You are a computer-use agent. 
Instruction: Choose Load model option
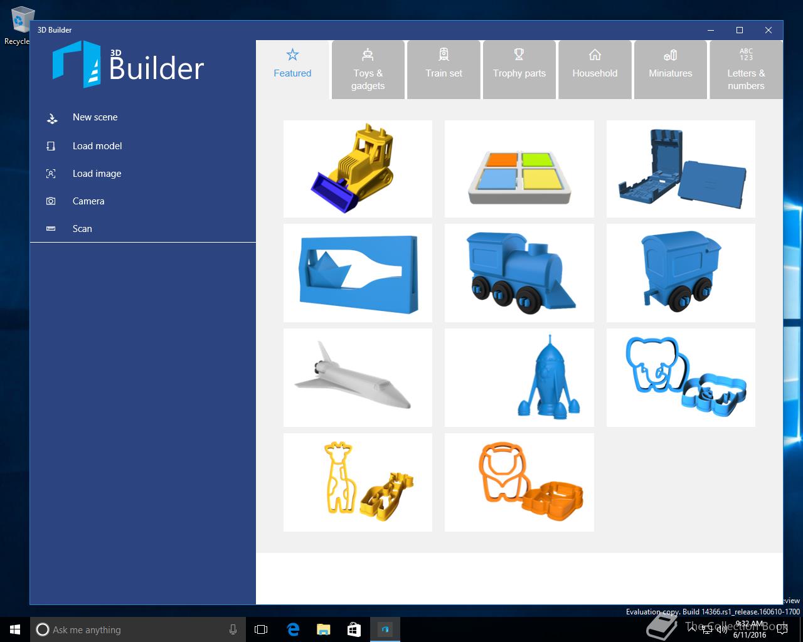(143, 146)
